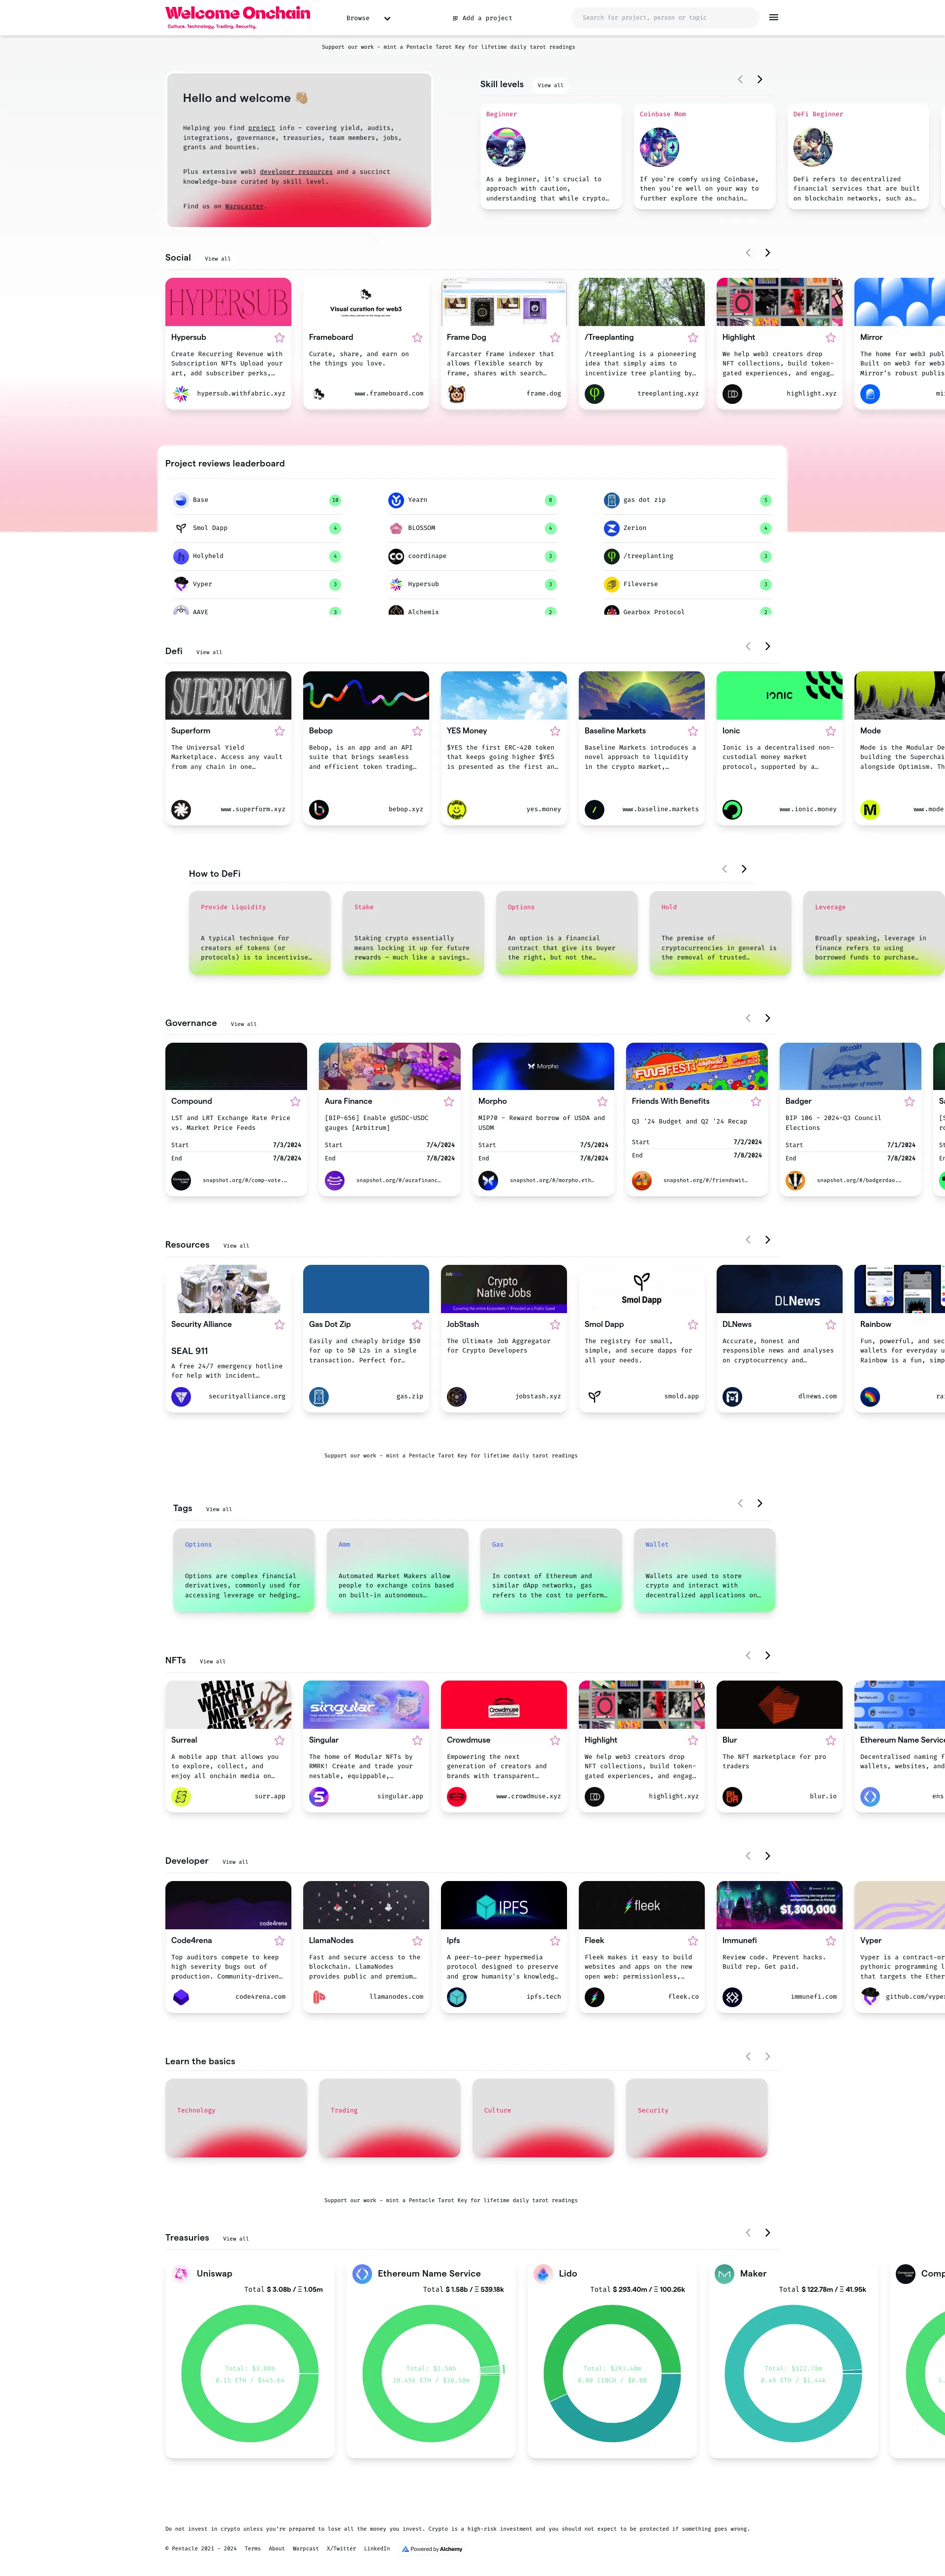Select gas dot zip leaderboard icon

click(x=611, y=500)
